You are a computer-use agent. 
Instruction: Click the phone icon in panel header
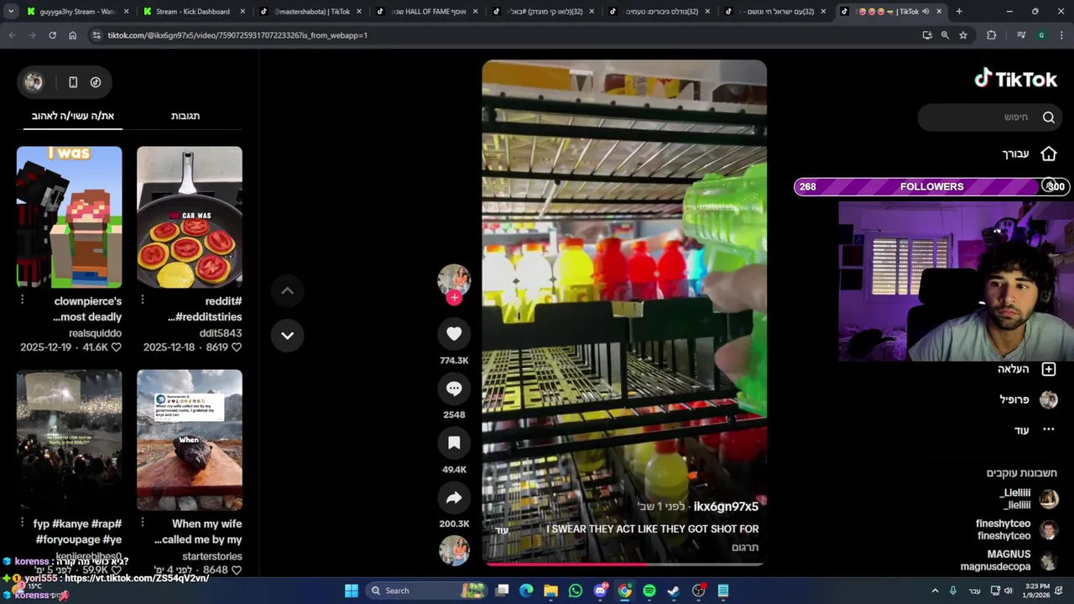73,82
